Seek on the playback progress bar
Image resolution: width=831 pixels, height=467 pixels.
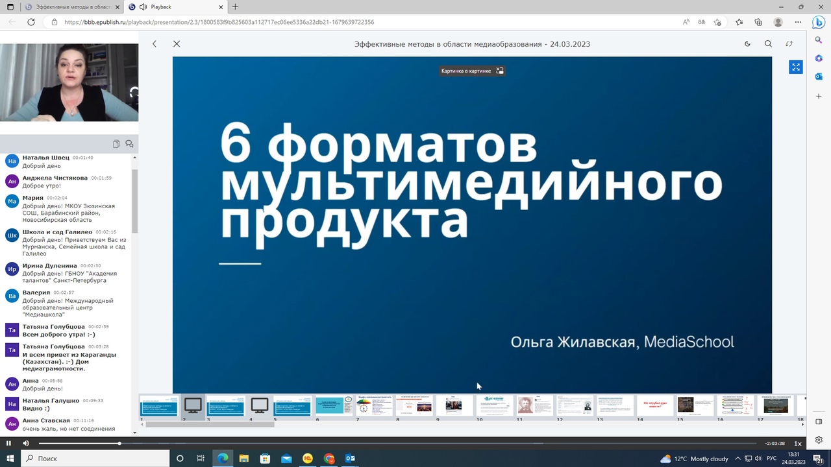pos(397,444)
